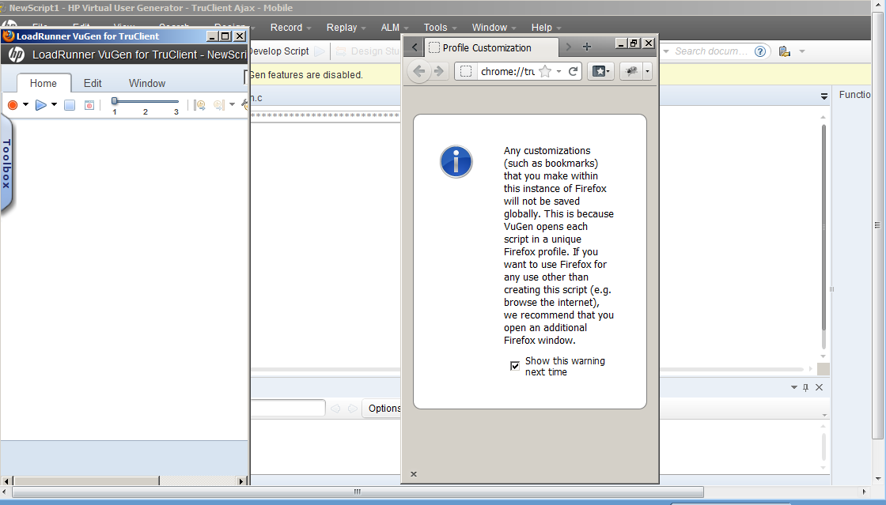The width and height of the screenshot is (886, 505).
Task: Close the add-on bar with small x
Action: click(x=414, y=474)
